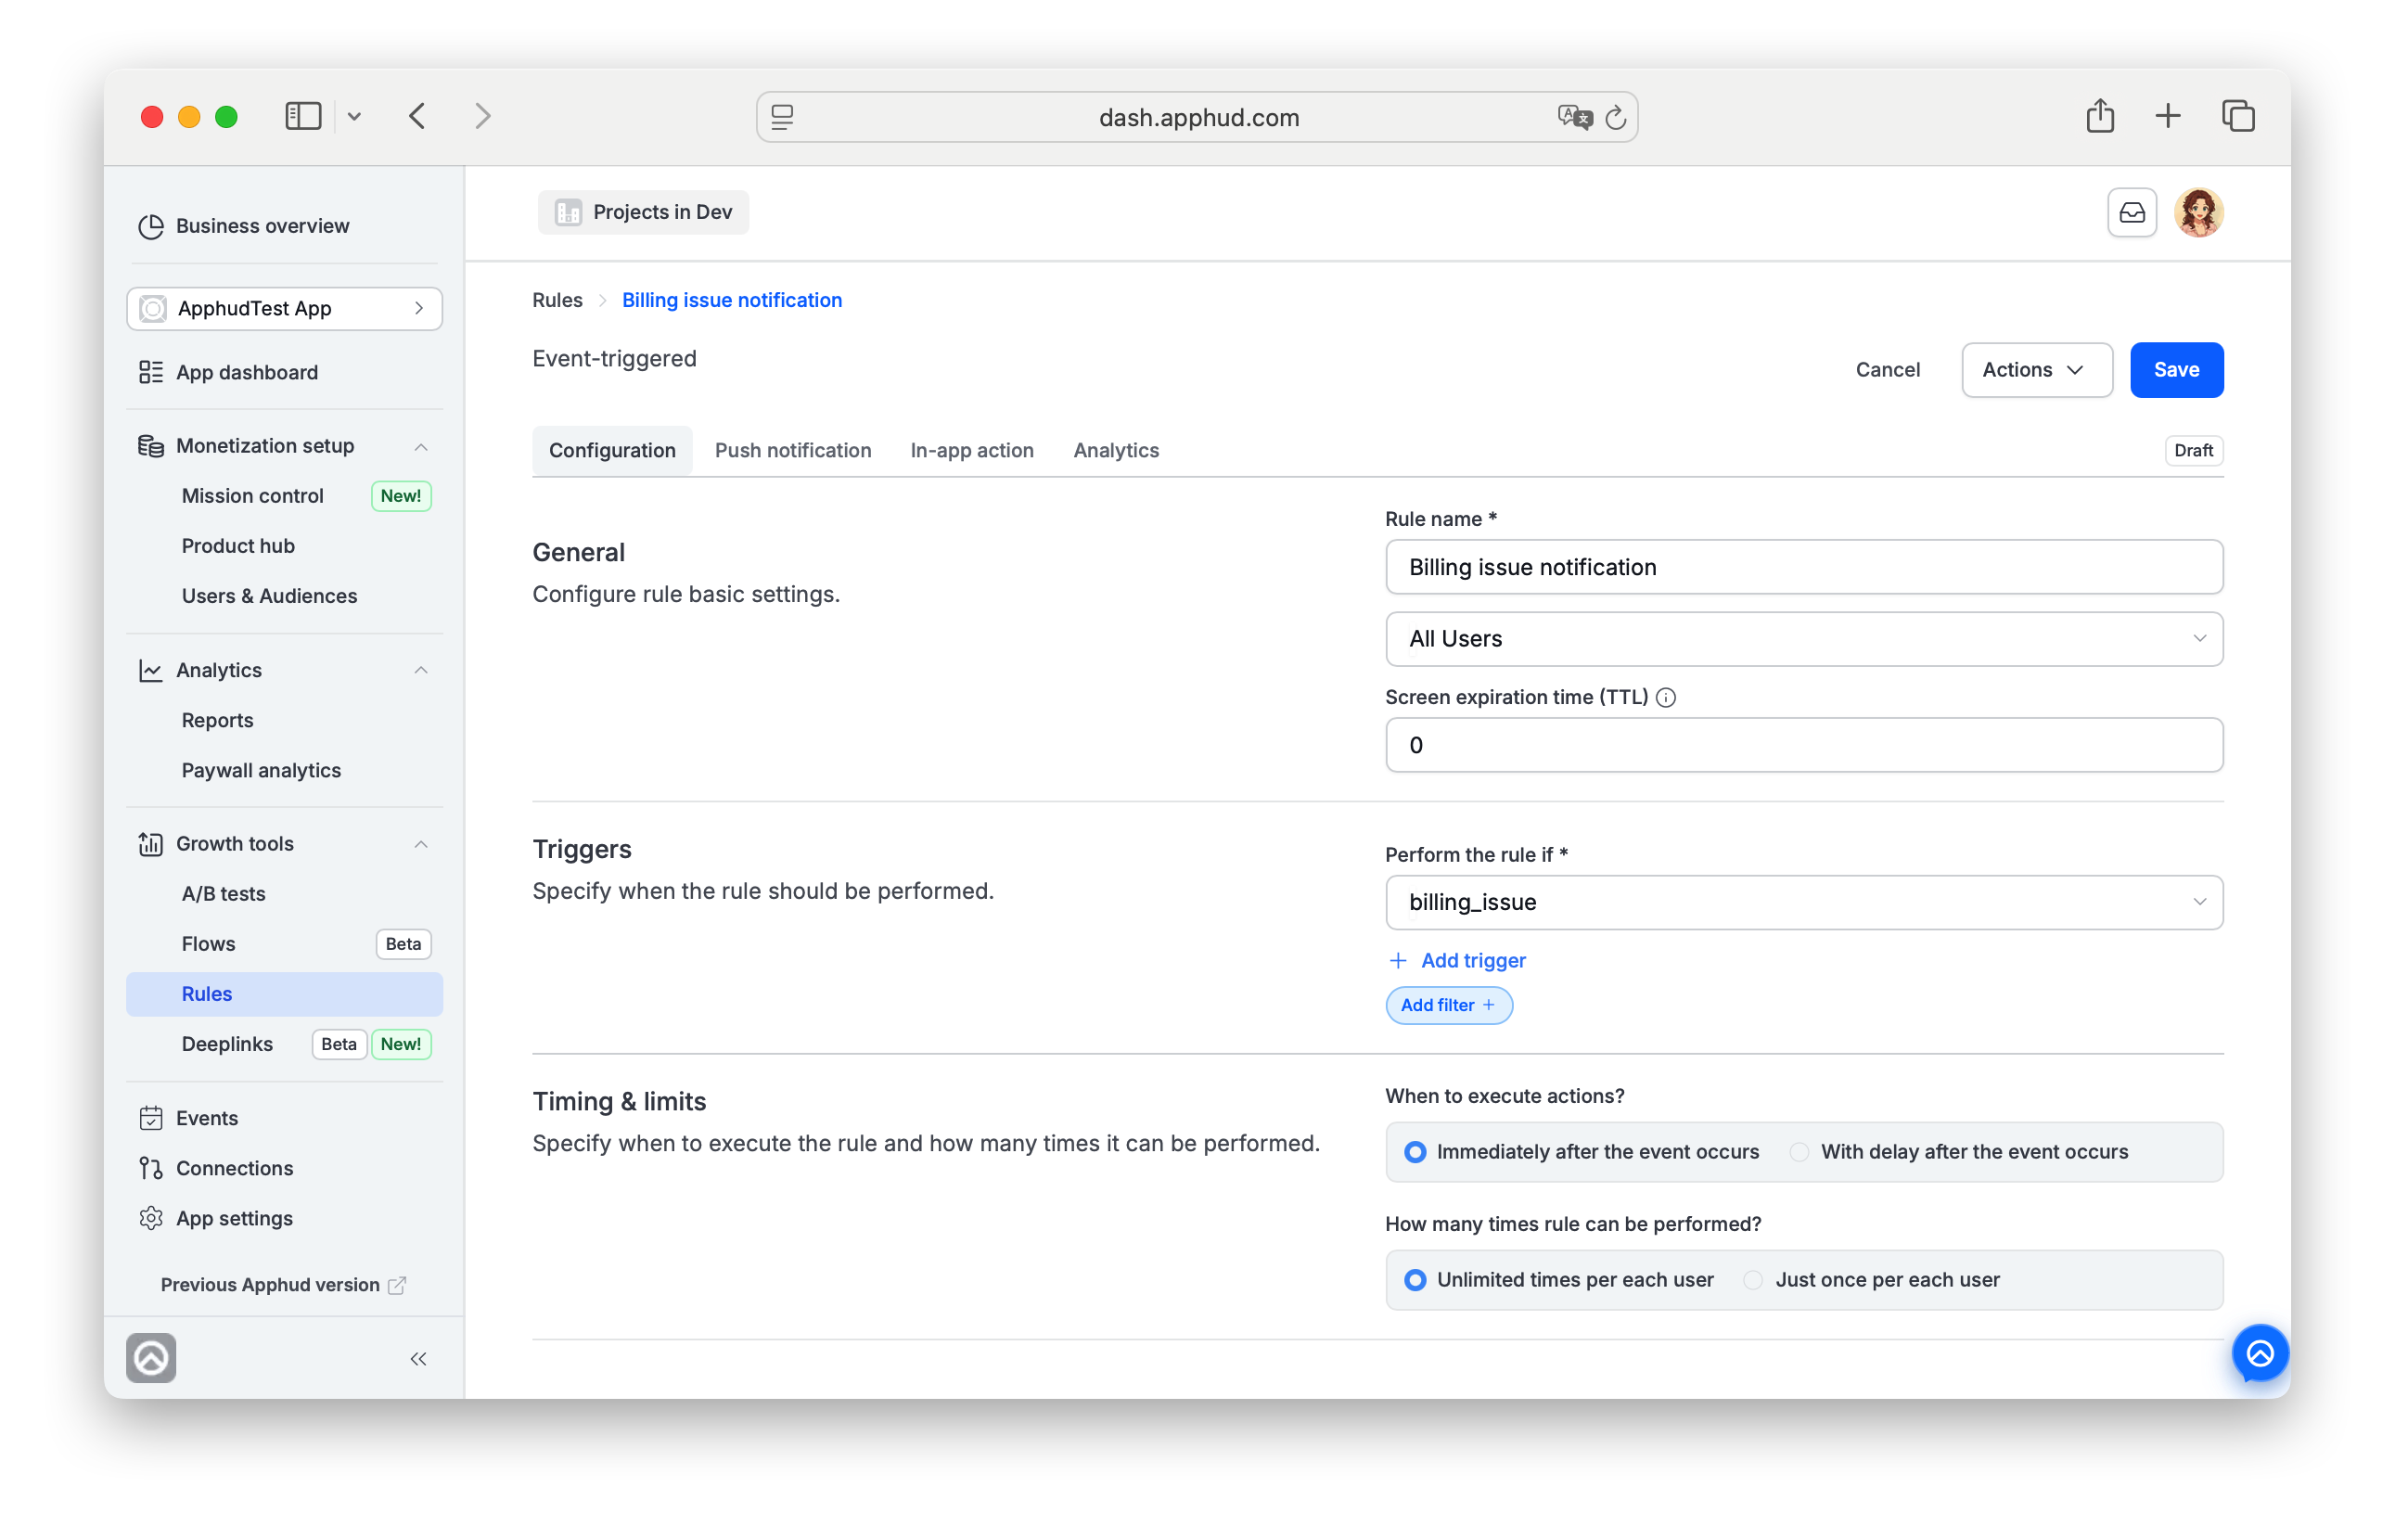2395x1538 pixels.
Task: Click the Apphud logo at sidebar bottom
Action: click(151, 1358)
